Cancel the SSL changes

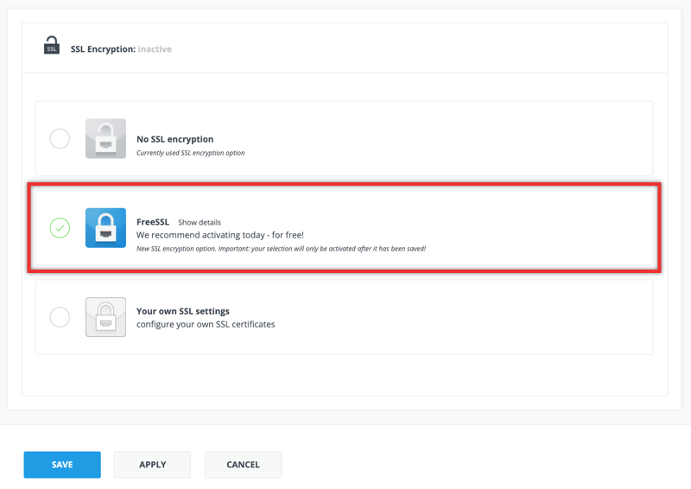coord(243,465)
